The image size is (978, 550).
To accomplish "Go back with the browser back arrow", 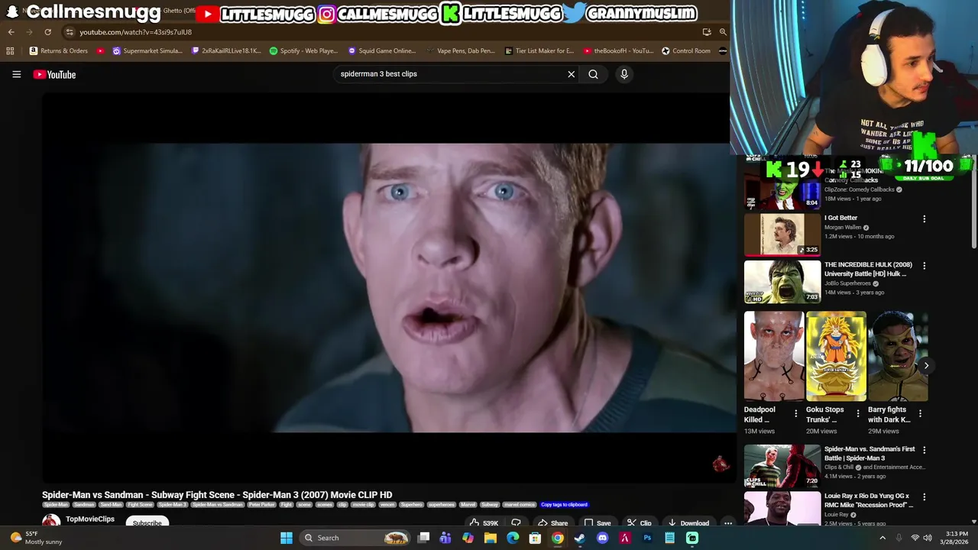I will click(11, 32).
